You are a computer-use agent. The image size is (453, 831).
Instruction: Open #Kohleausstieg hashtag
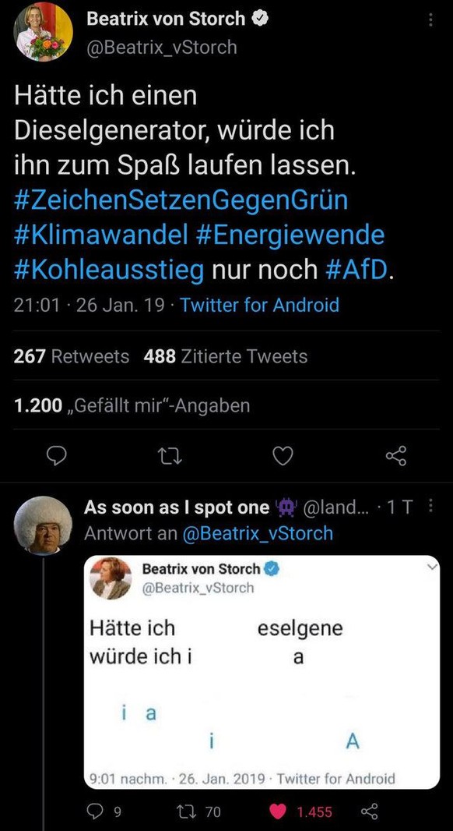[x=109, y=271]
